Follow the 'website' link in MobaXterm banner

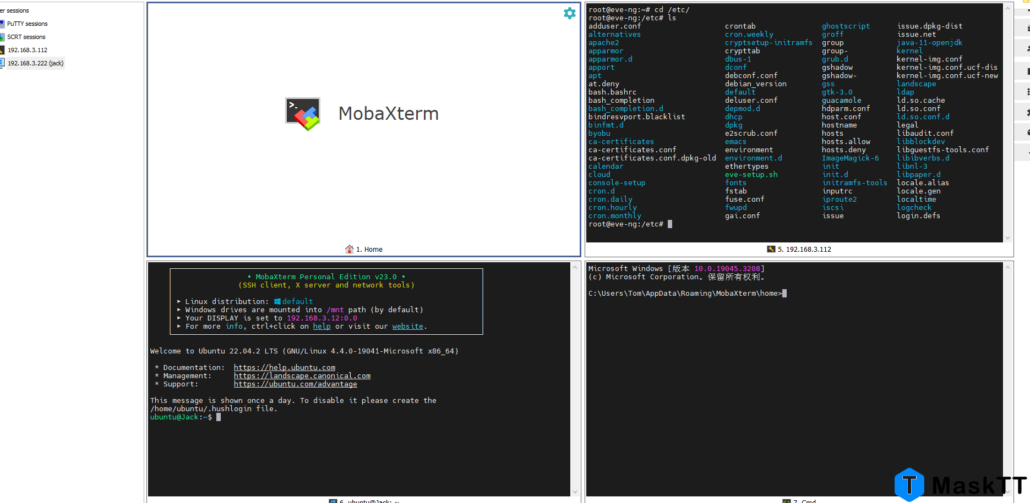(408, 326)
